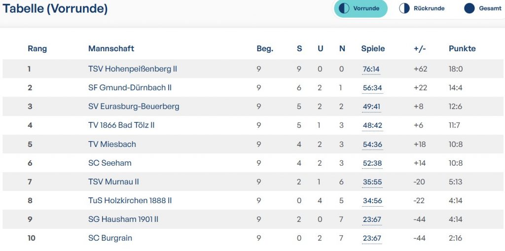The image size is (505, 251).
Task: Open TV 1866 Bad Tölz II link
Action: click(x=121, y=125)
